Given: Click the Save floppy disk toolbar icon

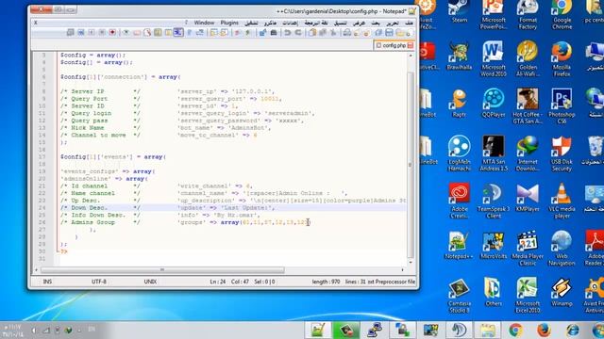Looking at the screenshot, I should click(389, 33).
